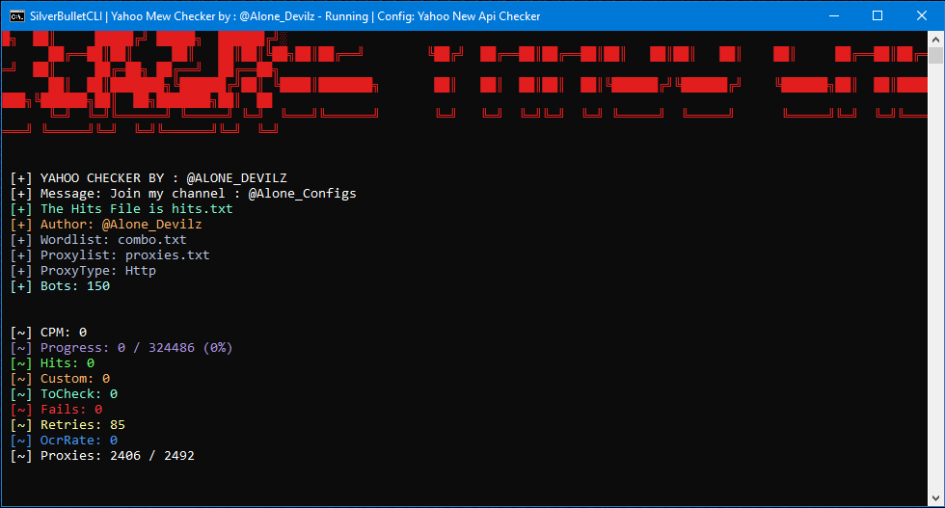This screenshot has width=945, height=508.
Task: Click the 'Author: @Alone_Devilz' line
Action: tap(106, 225)
